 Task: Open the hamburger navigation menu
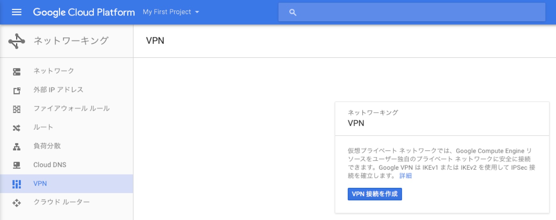[x=17, y=12]
